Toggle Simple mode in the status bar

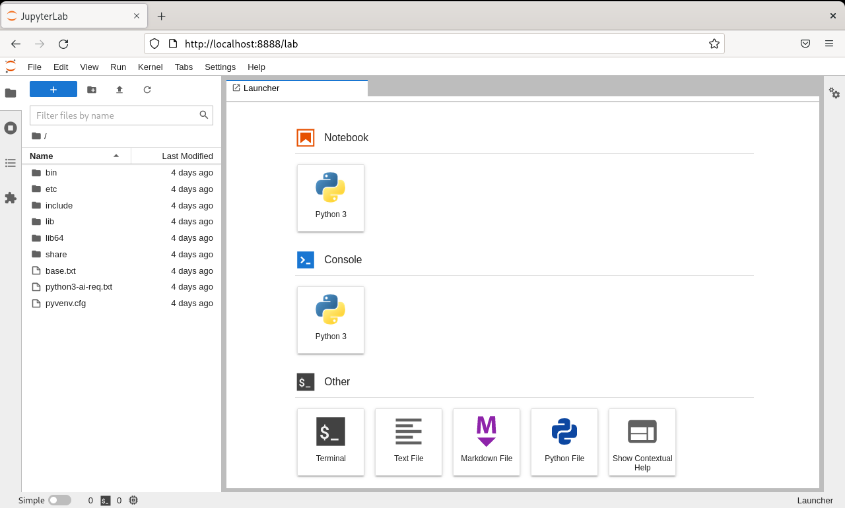point(59,500)
